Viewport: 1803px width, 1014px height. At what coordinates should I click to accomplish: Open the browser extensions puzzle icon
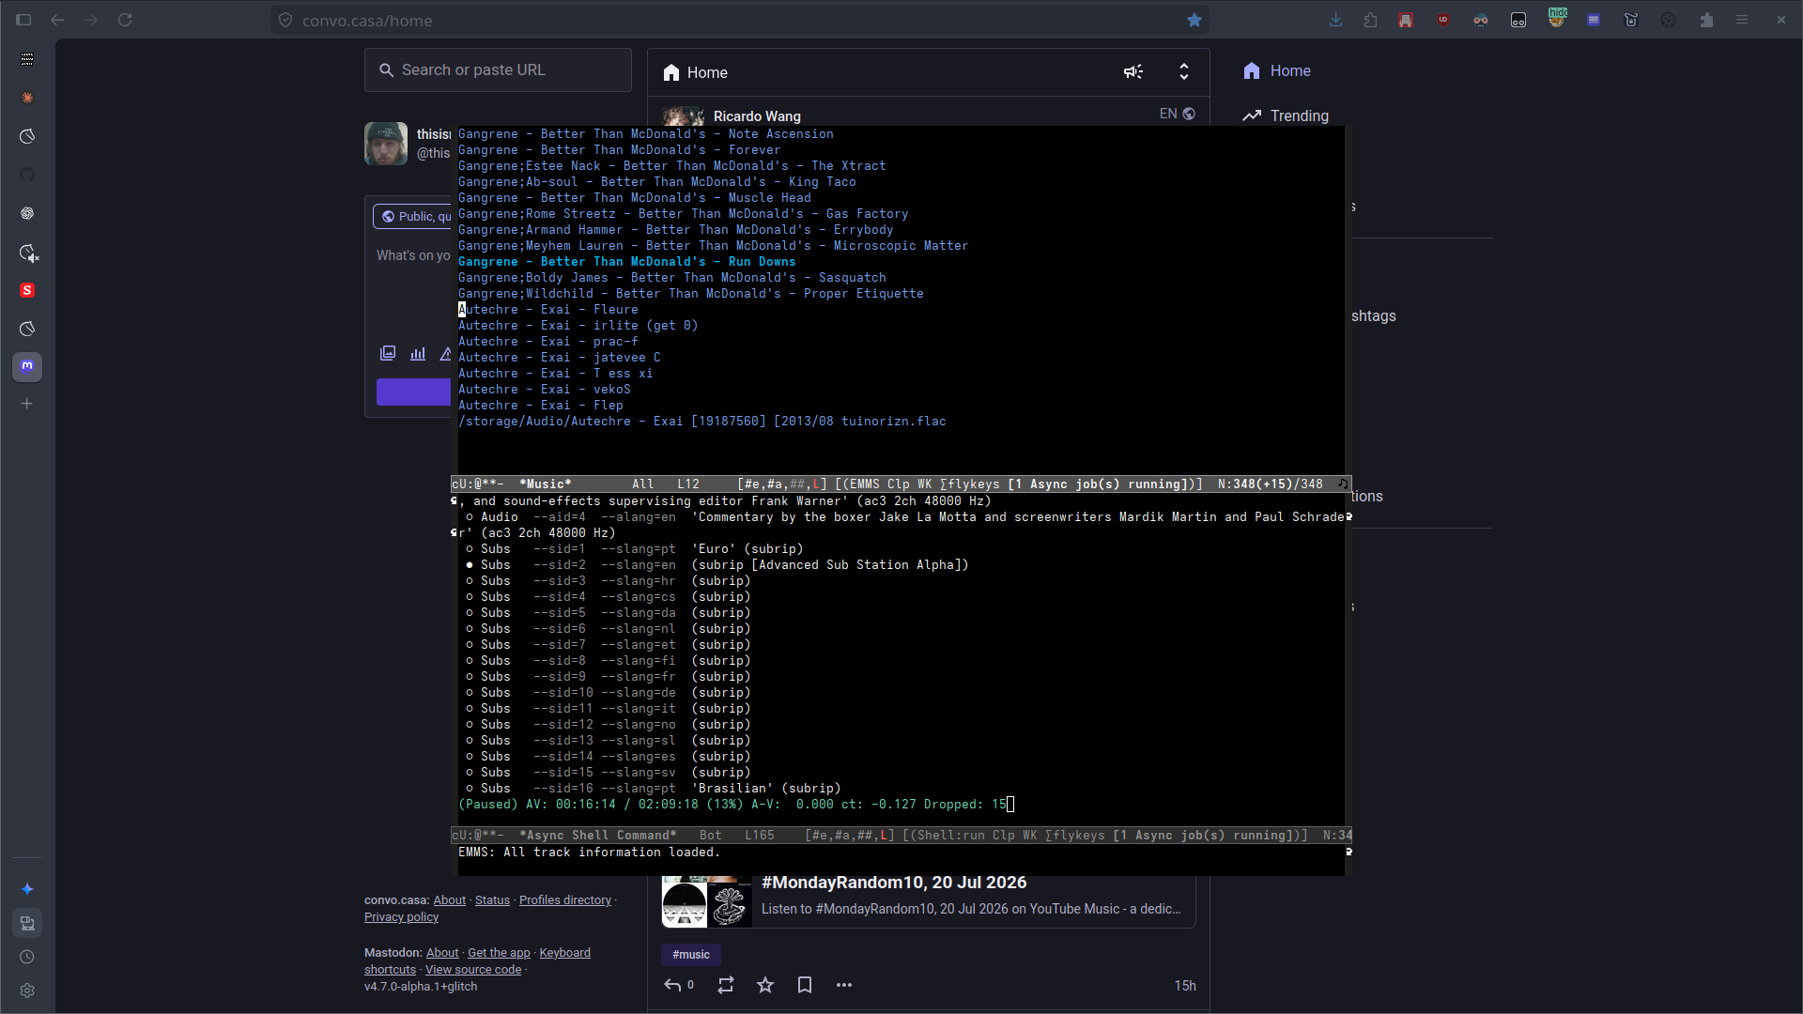(1706, 20)
